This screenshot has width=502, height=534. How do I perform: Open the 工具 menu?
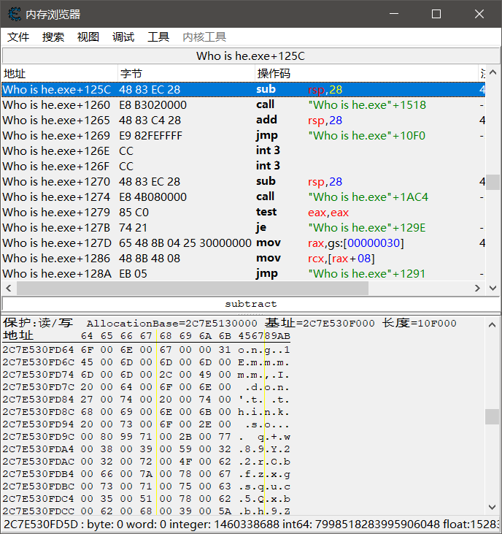pos(158,37)
